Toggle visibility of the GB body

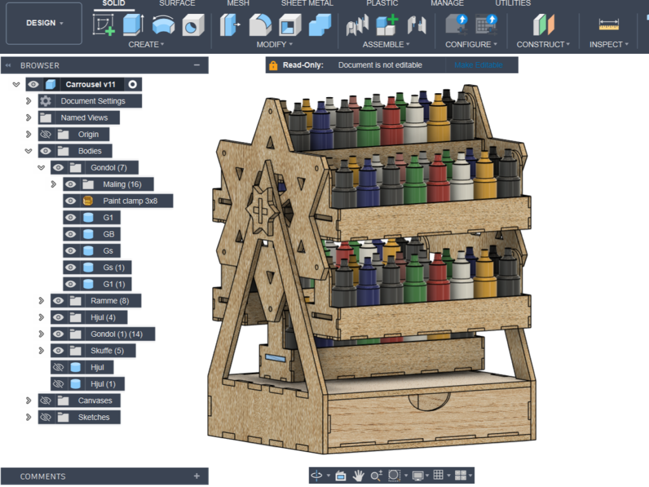click(70, 234)
